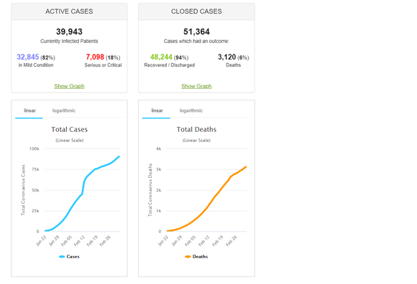Open Show Graph link under Active Cases
This screenshot has width=417, height=284.
[x=69, y=86]
